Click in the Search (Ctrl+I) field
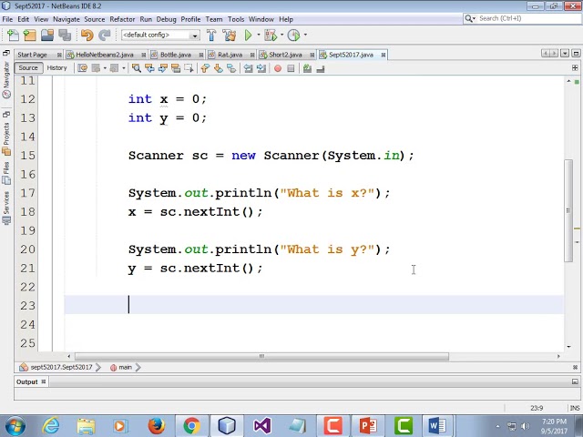Viewport: 583px width, 437px height. coord(528,18)
